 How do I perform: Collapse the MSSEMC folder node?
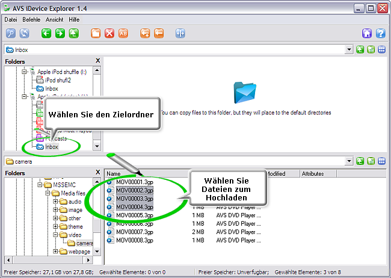(x=40, y=185)
